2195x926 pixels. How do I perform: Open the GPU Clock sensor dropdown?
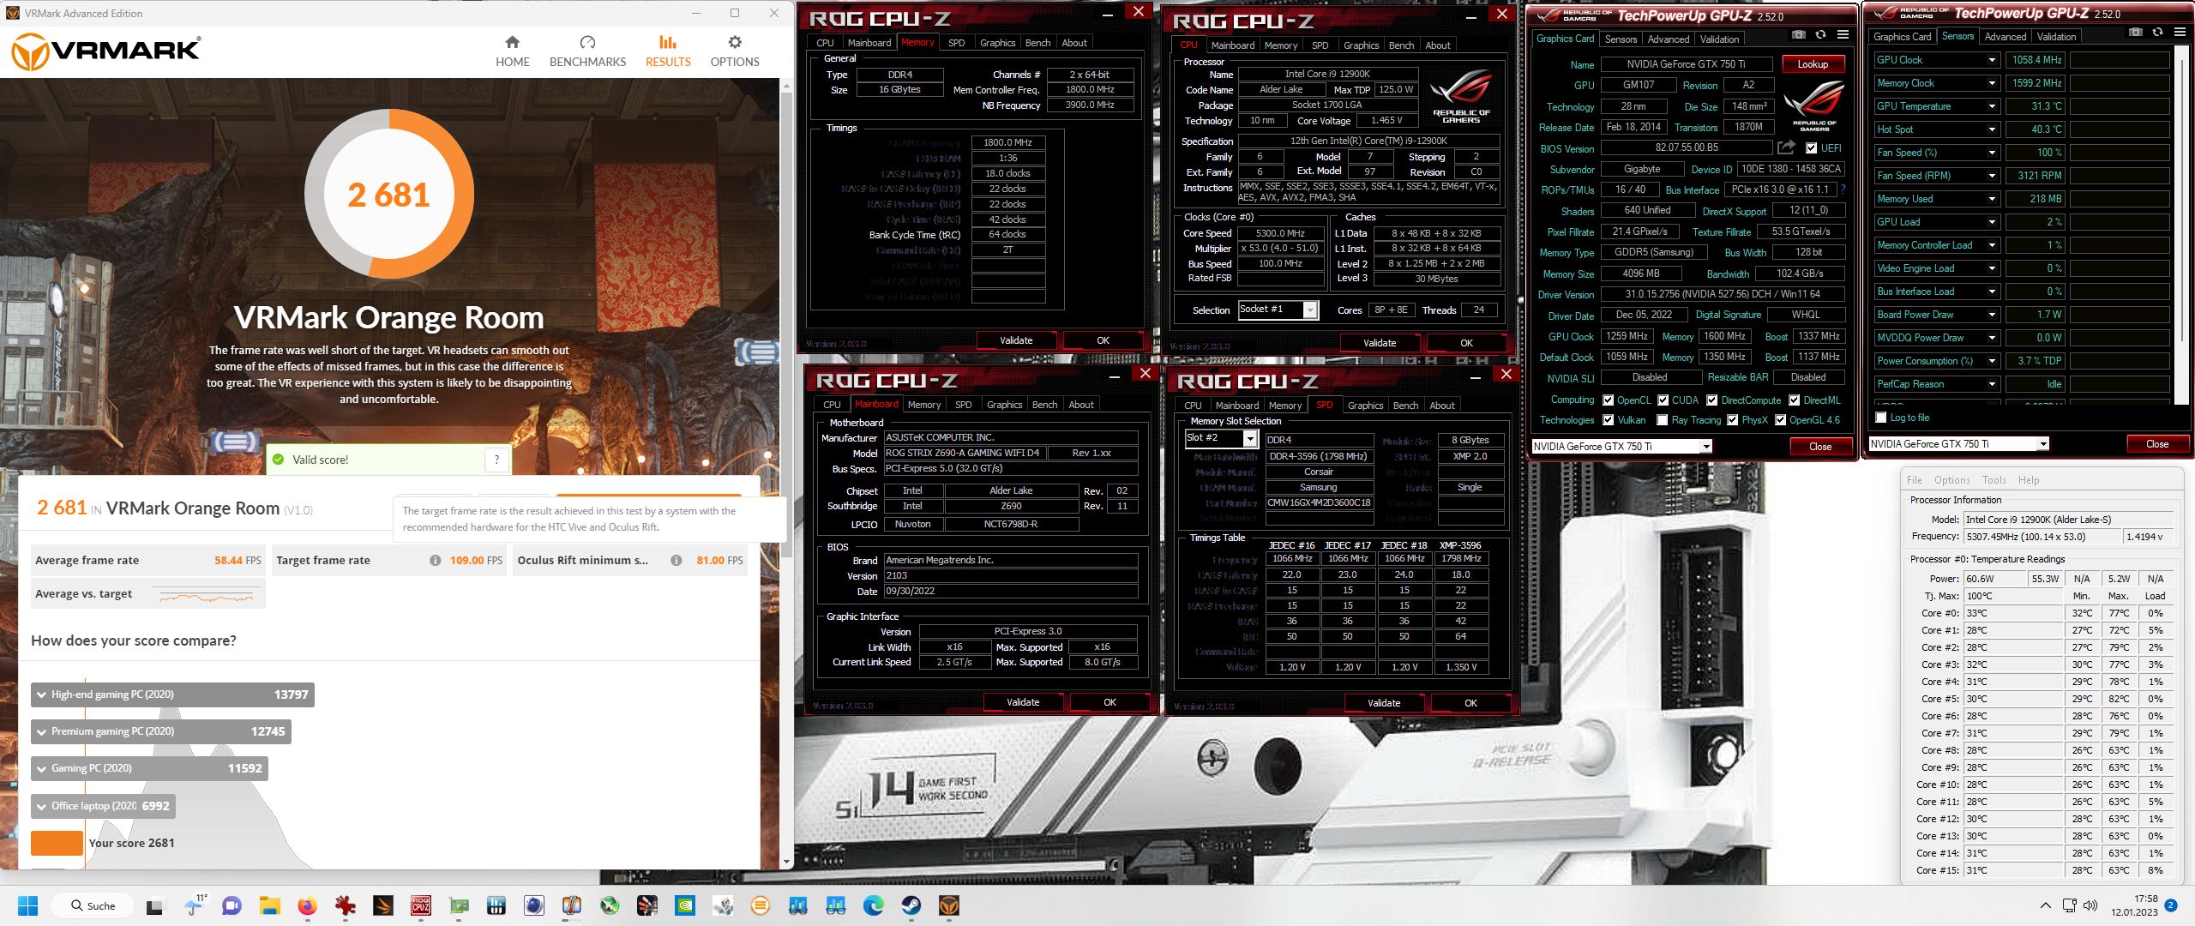[1992, 60]
